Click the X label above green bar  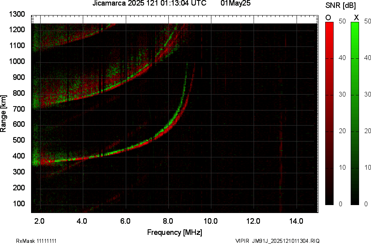coord(356,18)
